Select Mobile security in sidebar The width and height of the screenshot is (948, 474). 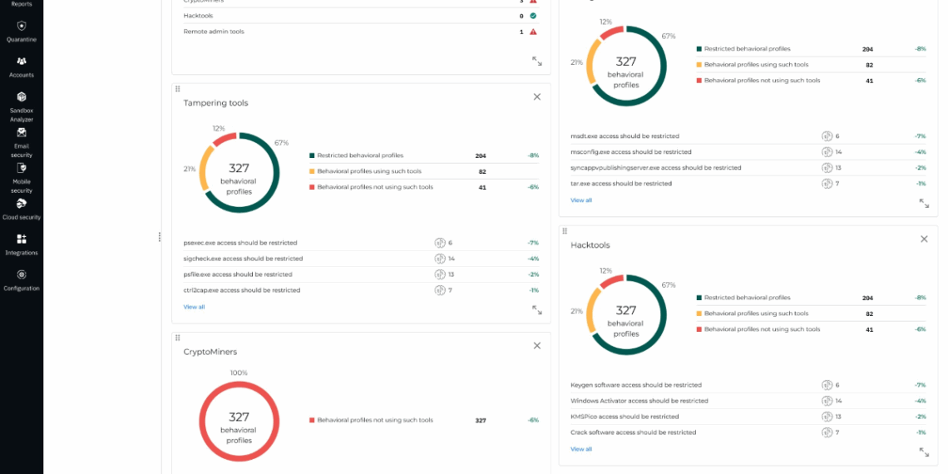pos(22,176)
